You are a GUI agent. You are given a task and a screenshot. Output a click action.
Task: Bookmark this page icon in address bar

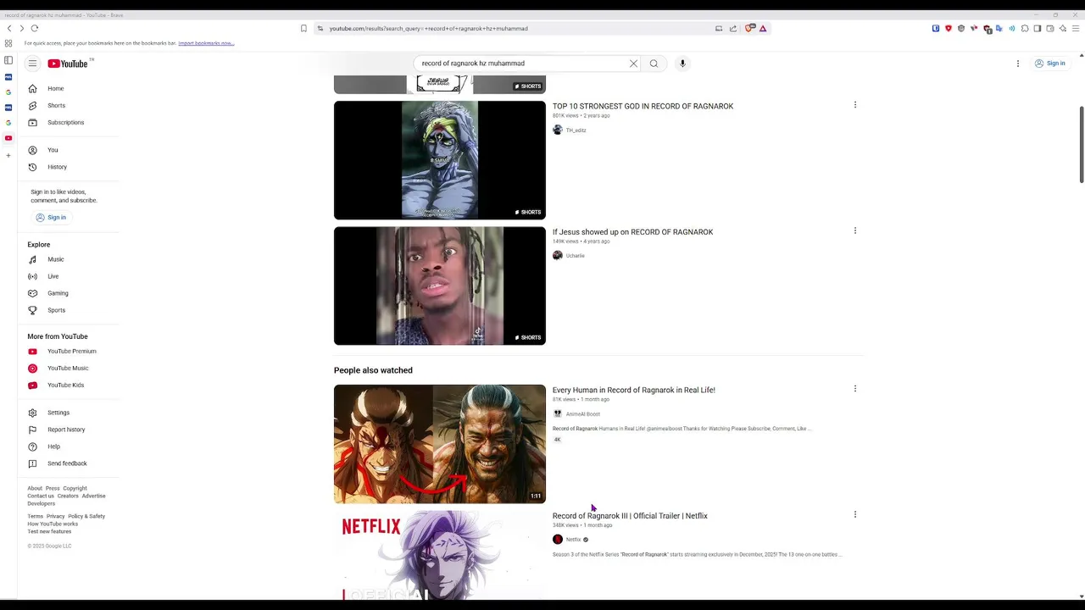tap(303, 28)
